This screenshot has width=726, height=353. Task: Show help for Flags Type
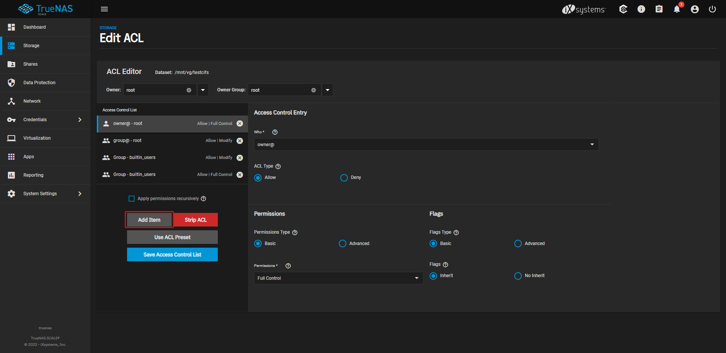click(x=456, y=233)
